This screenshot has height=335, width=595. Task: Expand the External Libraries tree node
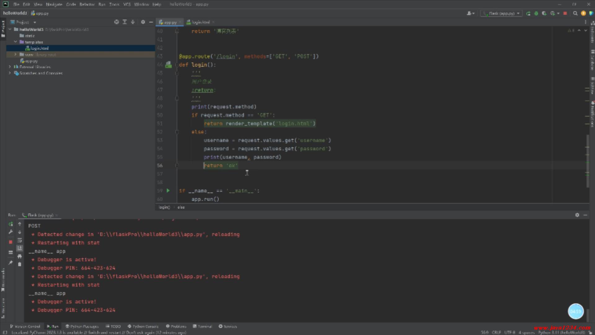[x=10, y=67]
